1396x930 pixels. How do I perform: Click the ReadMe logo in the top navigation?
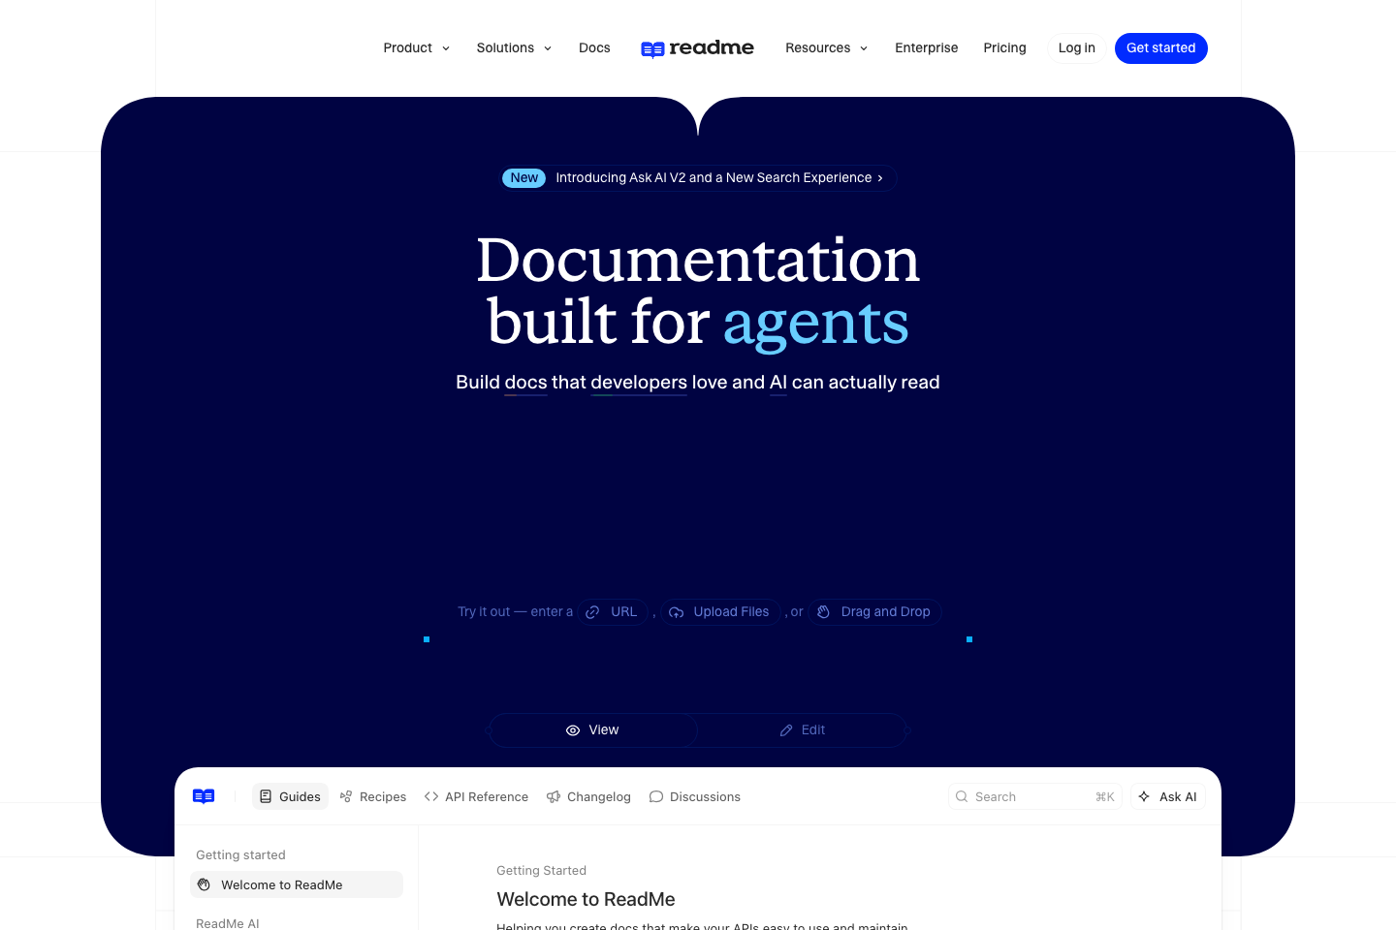point(697,48)
